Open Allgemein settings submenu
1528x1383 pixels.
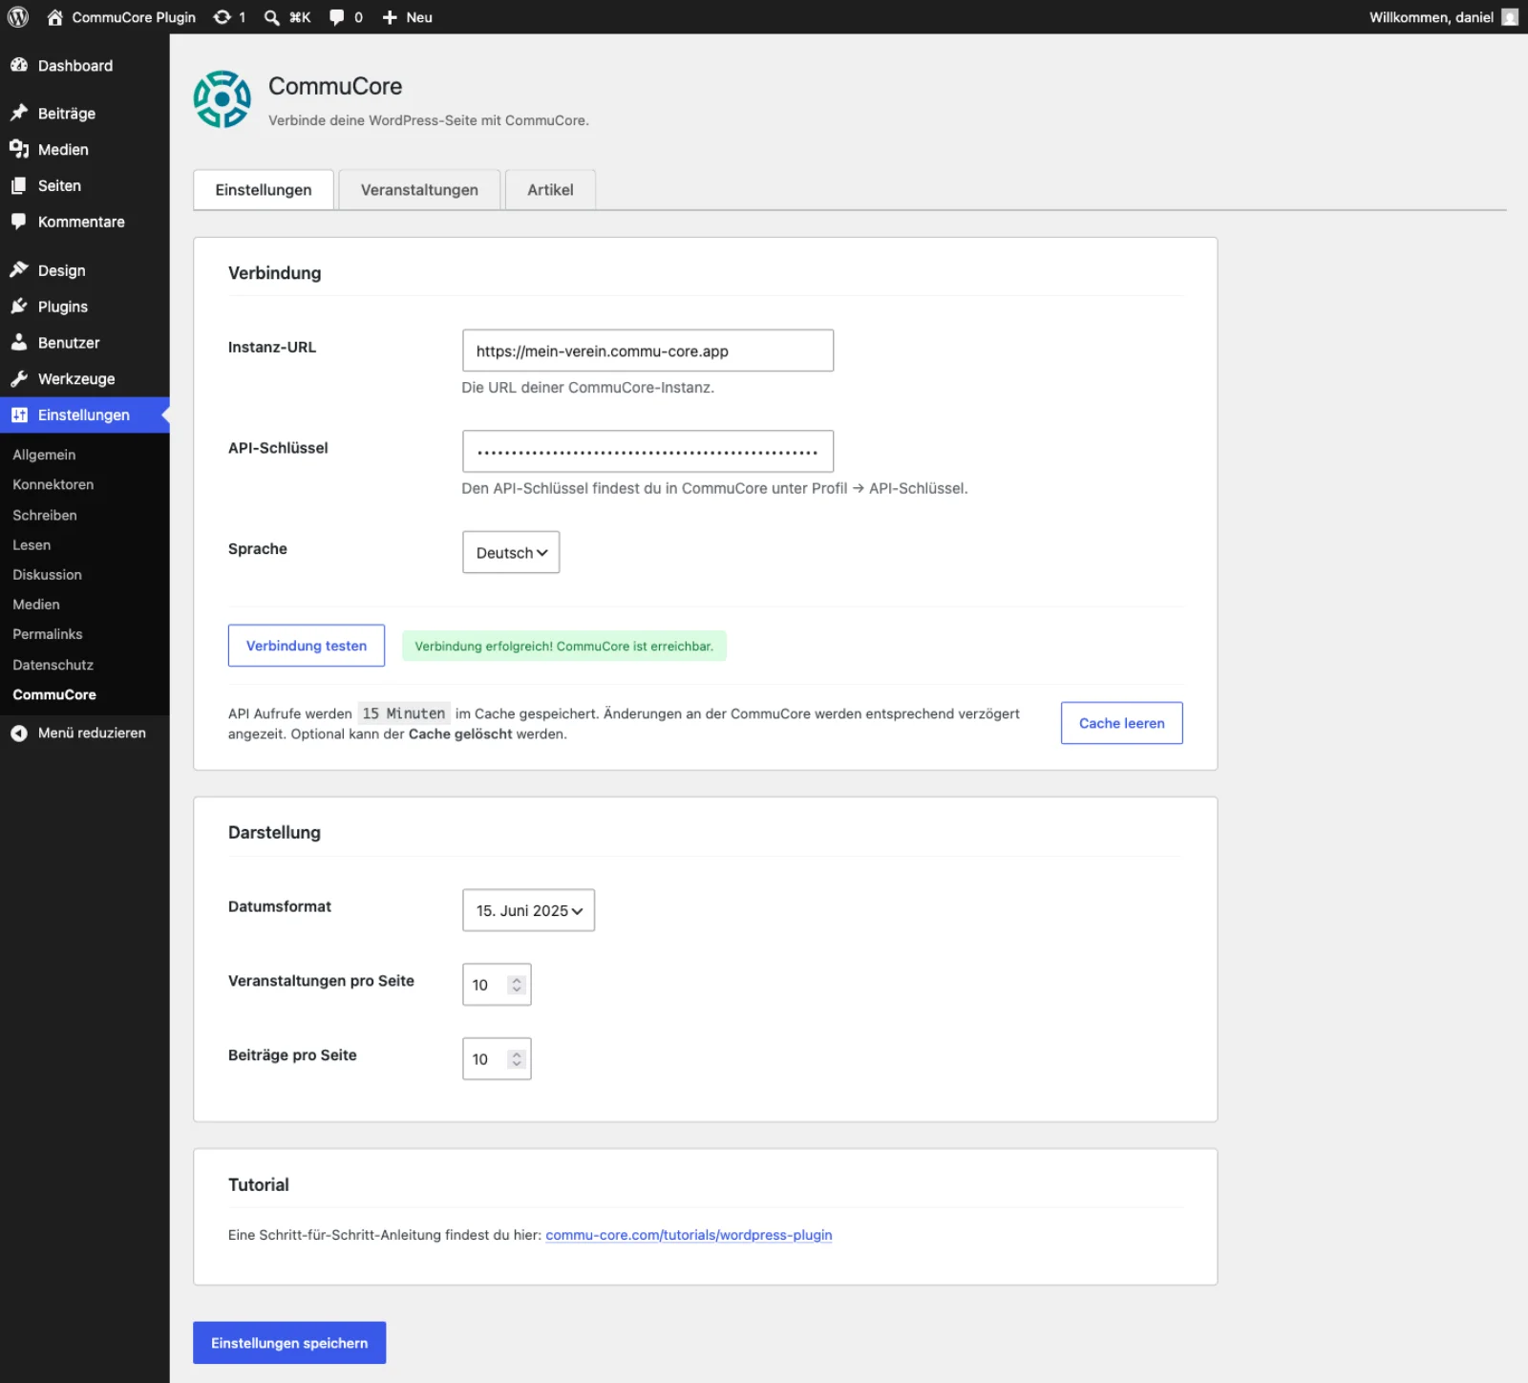44,455
